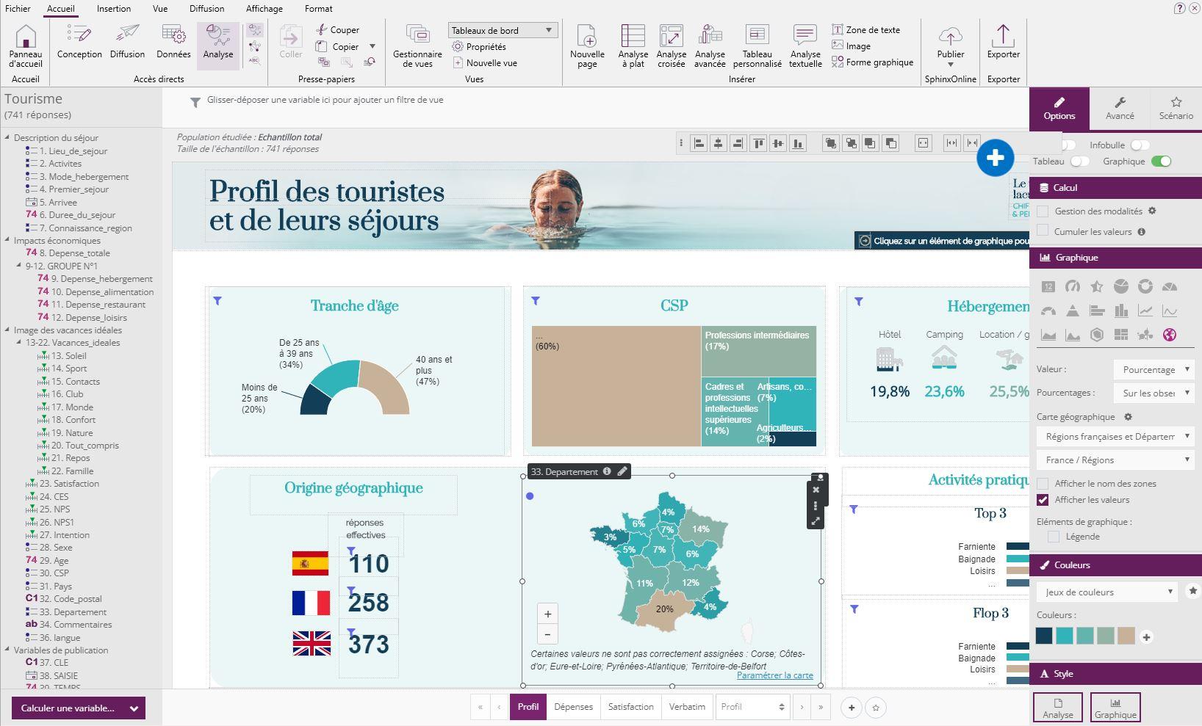Screen dimensions: 1202x726
Task: Open the Gestionnaire de vues
Action: click(x=417, y=44)
